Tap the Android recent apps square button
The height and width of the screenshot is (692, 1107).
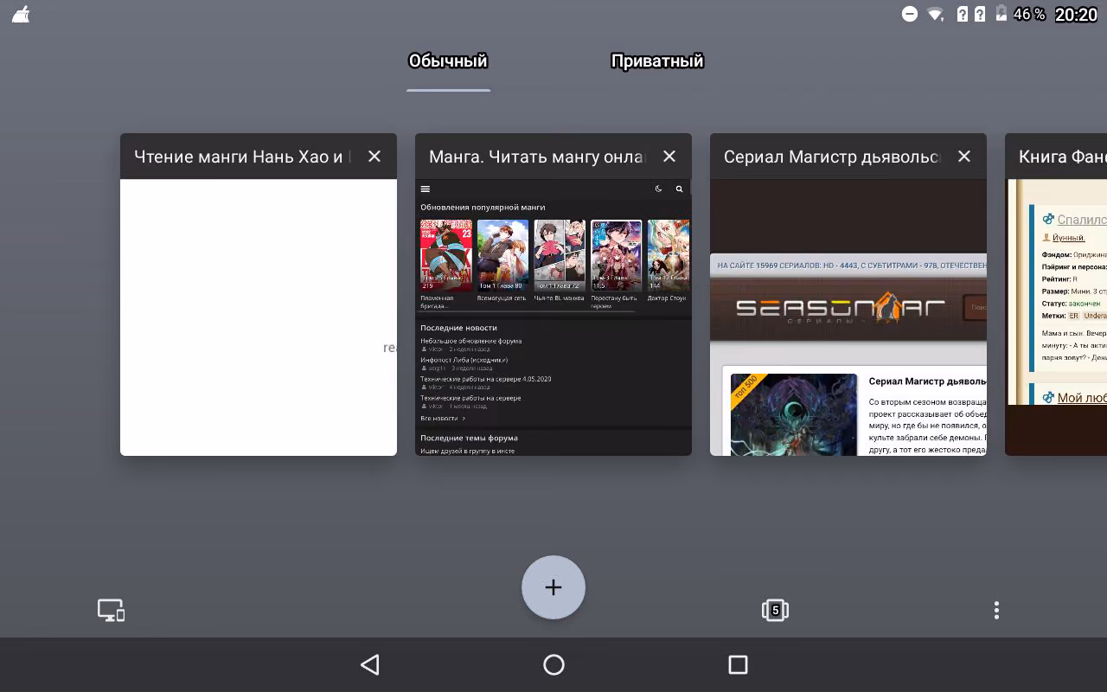pos(738,664)
